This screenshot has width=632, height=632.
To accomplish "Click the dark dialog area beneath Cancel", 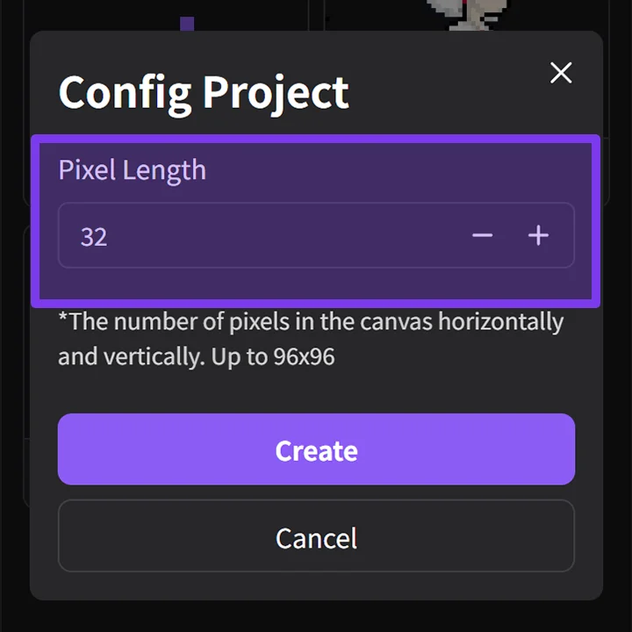I will [316, 585].
